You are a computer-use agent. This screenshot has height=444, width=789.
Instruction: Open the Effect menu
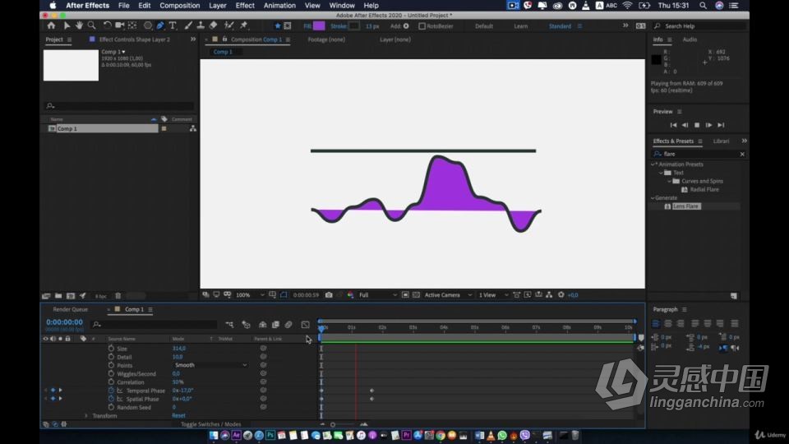245,6
